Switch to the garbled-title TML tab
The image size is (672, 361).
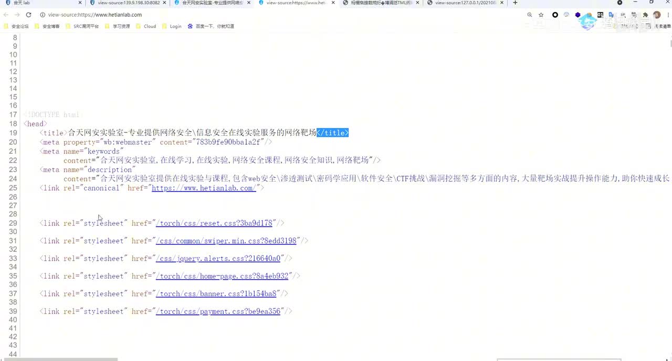(x=381, y=3)
